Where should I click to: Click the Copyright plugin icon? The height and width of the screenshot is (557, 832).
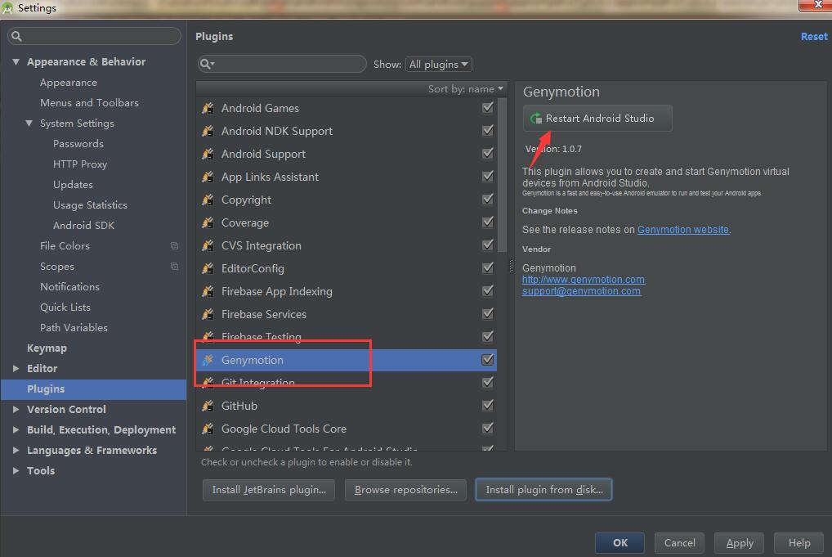point(208,200)
